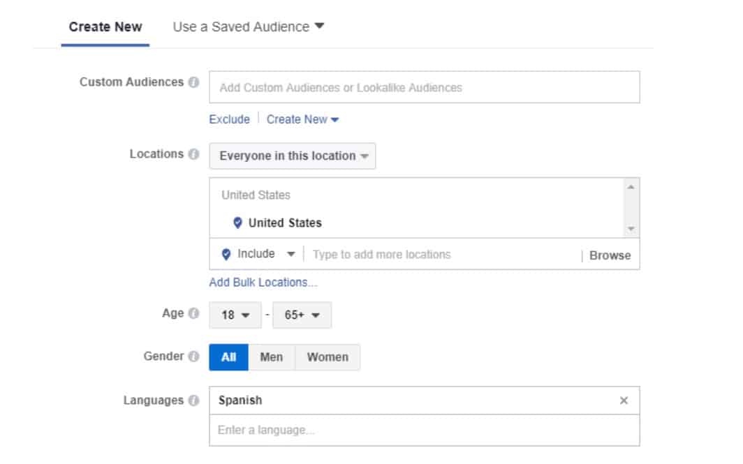Open the Include location mode dropdown
This screenshot has width=743, height=464.
click(x=258, y=254)
